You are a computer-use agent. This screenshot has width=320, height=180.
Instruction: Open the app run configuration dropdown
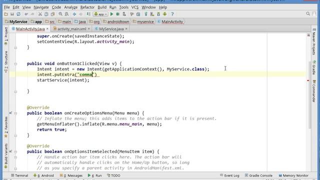point(100,14)
